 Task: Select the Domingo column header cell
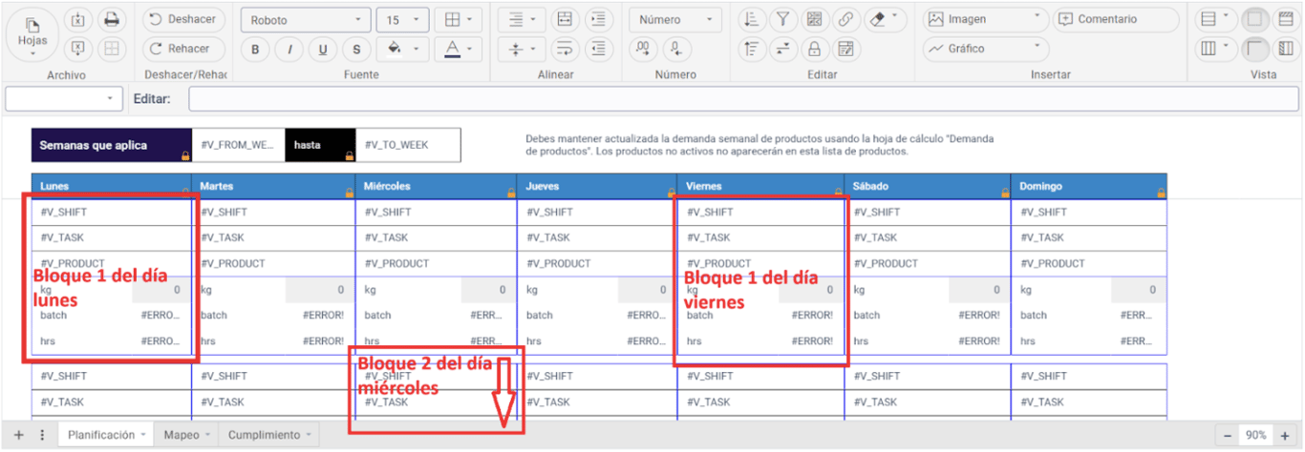coord(1089,186)
